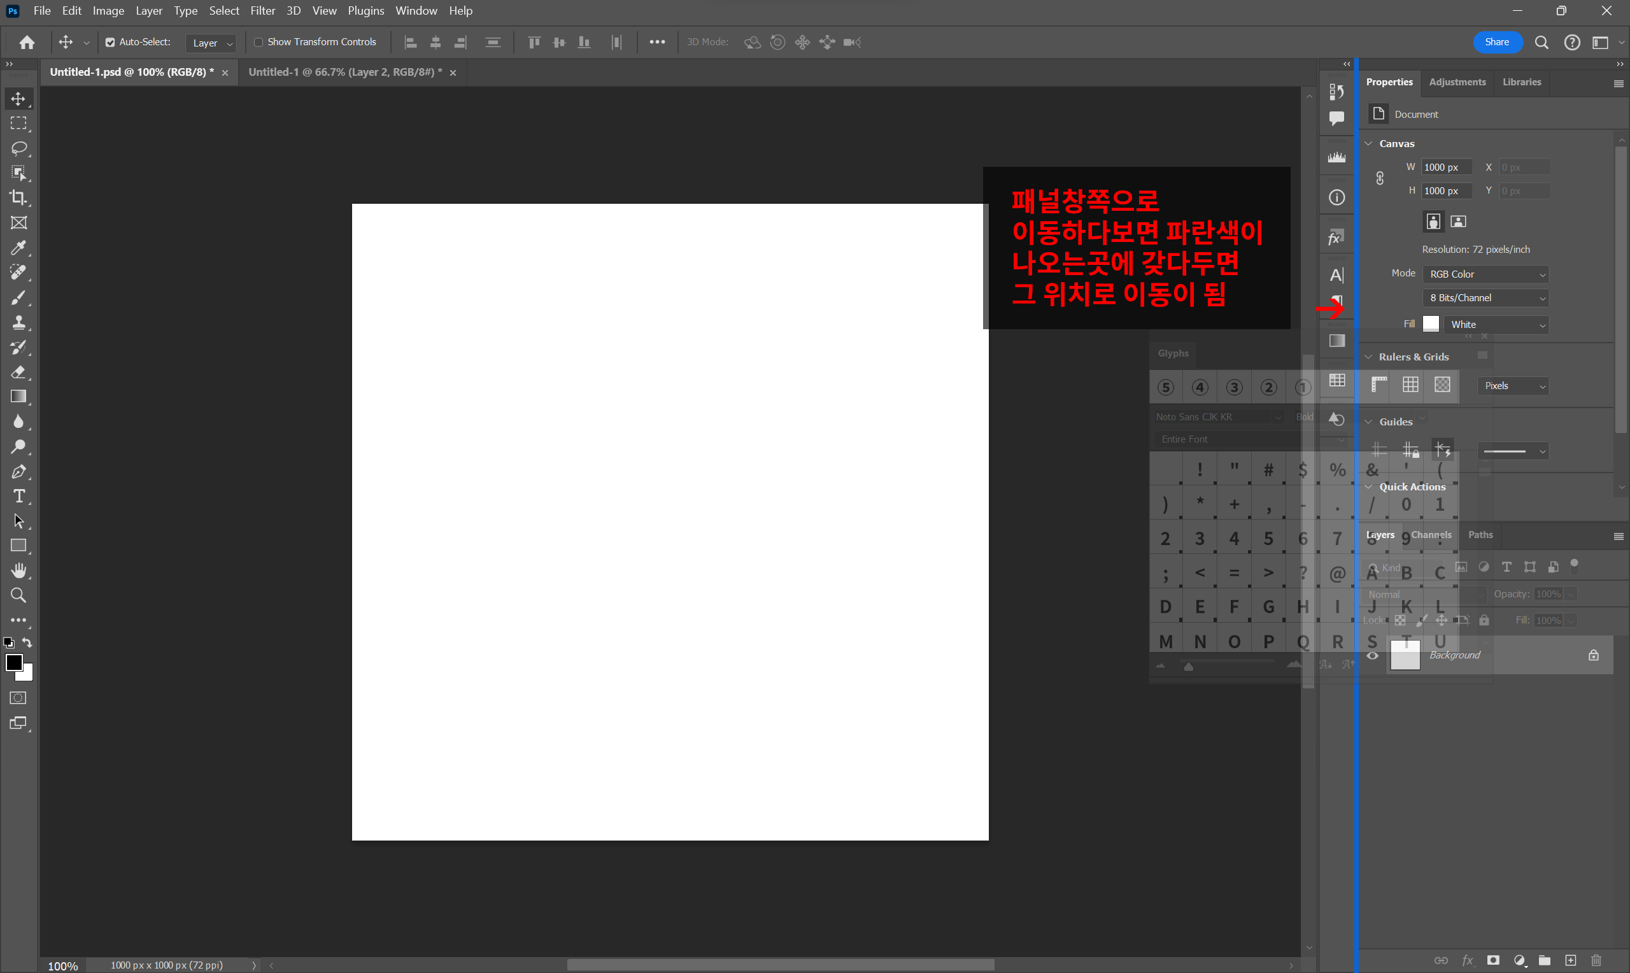Click the foreground color swatch
The height and width of the screenshot is (973, 1630).
13,662
